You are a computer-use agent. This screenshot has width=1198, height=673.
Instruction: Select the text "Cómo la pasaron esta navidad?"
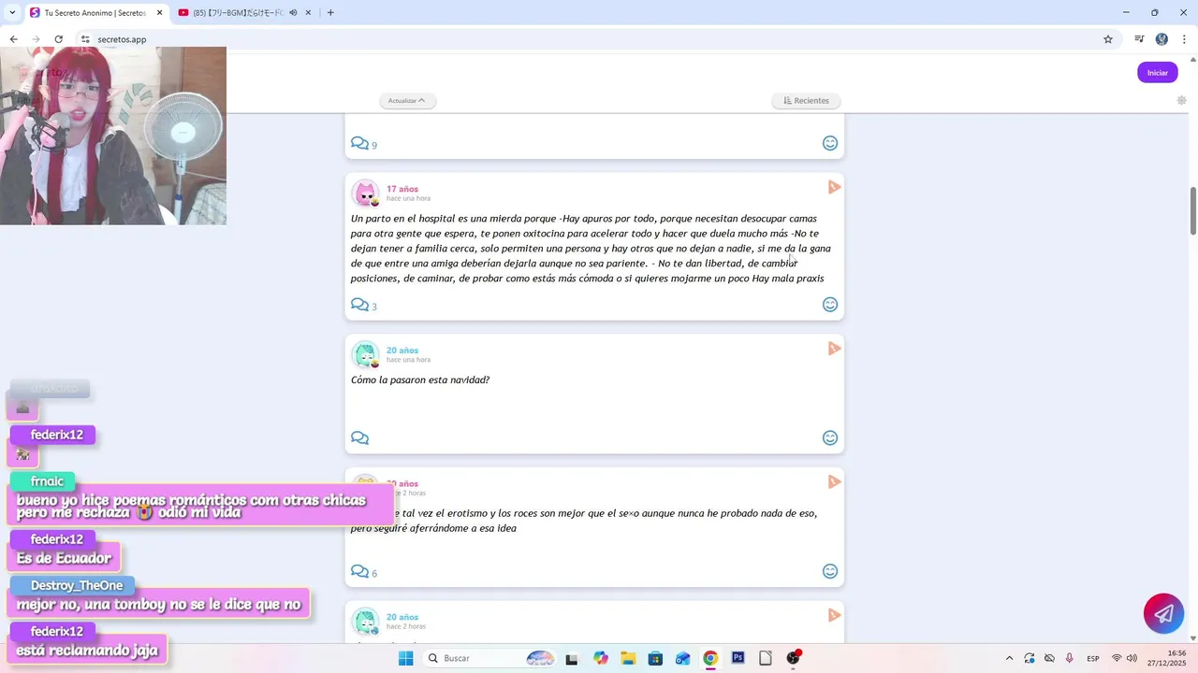coord(420,380)
